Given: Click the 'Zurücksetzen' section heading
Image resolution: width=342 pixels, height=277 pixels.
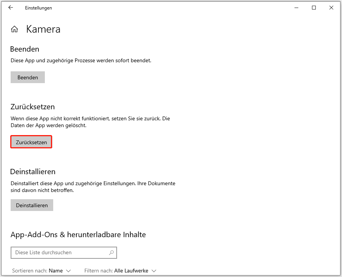Looking at the screenshot, I should click(33, 107).
